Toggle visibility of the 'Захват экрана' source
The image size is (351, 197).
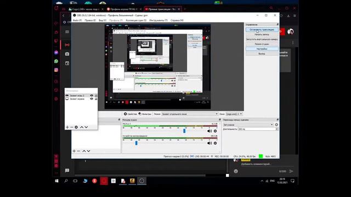92,99
